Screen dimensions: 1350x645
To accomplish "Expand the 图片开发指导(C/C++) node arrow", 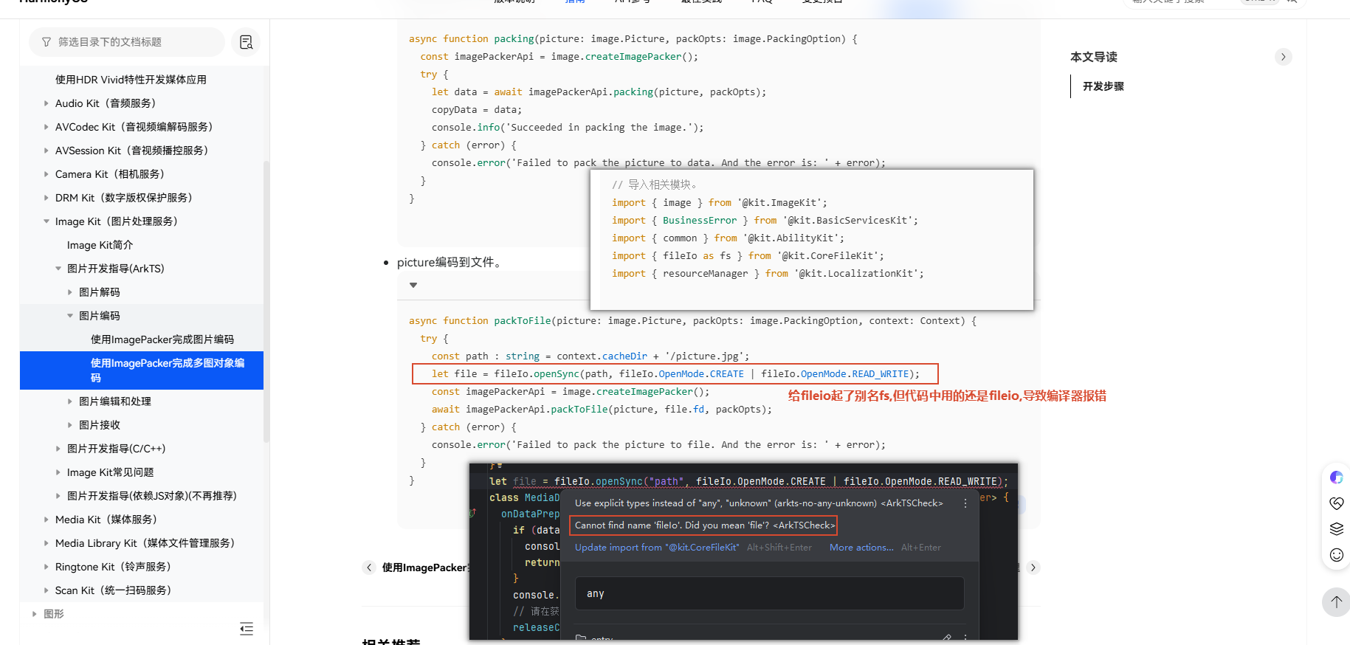I will pyautogui.click(x=58, y=449).
